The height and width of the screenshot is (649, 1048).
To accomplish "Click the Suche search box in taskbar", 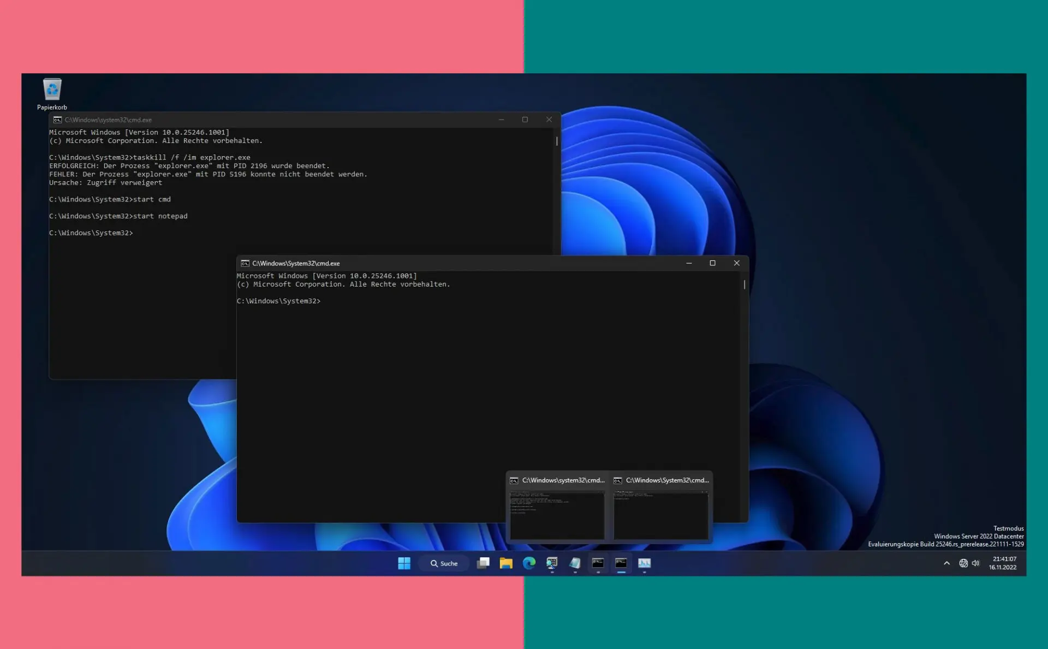I will tap(444, 563).
